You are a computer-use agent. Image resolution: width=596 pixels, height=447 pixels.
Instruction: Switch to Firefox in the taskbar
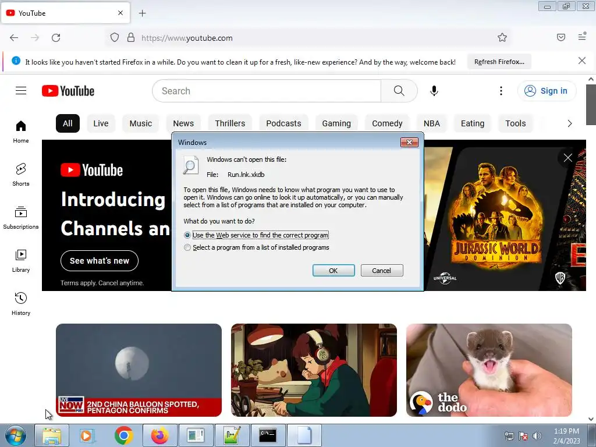[x=160, y=435]
